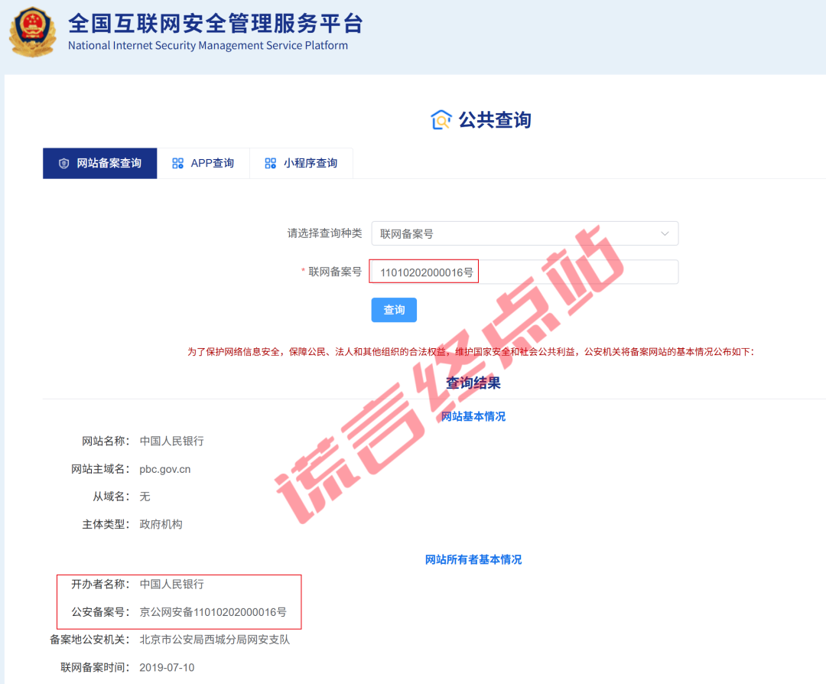The height and width of the screenshot is (684, 826).
Task: Click the grid icon in 小程序查询 tab
Action: click(270, 164)
